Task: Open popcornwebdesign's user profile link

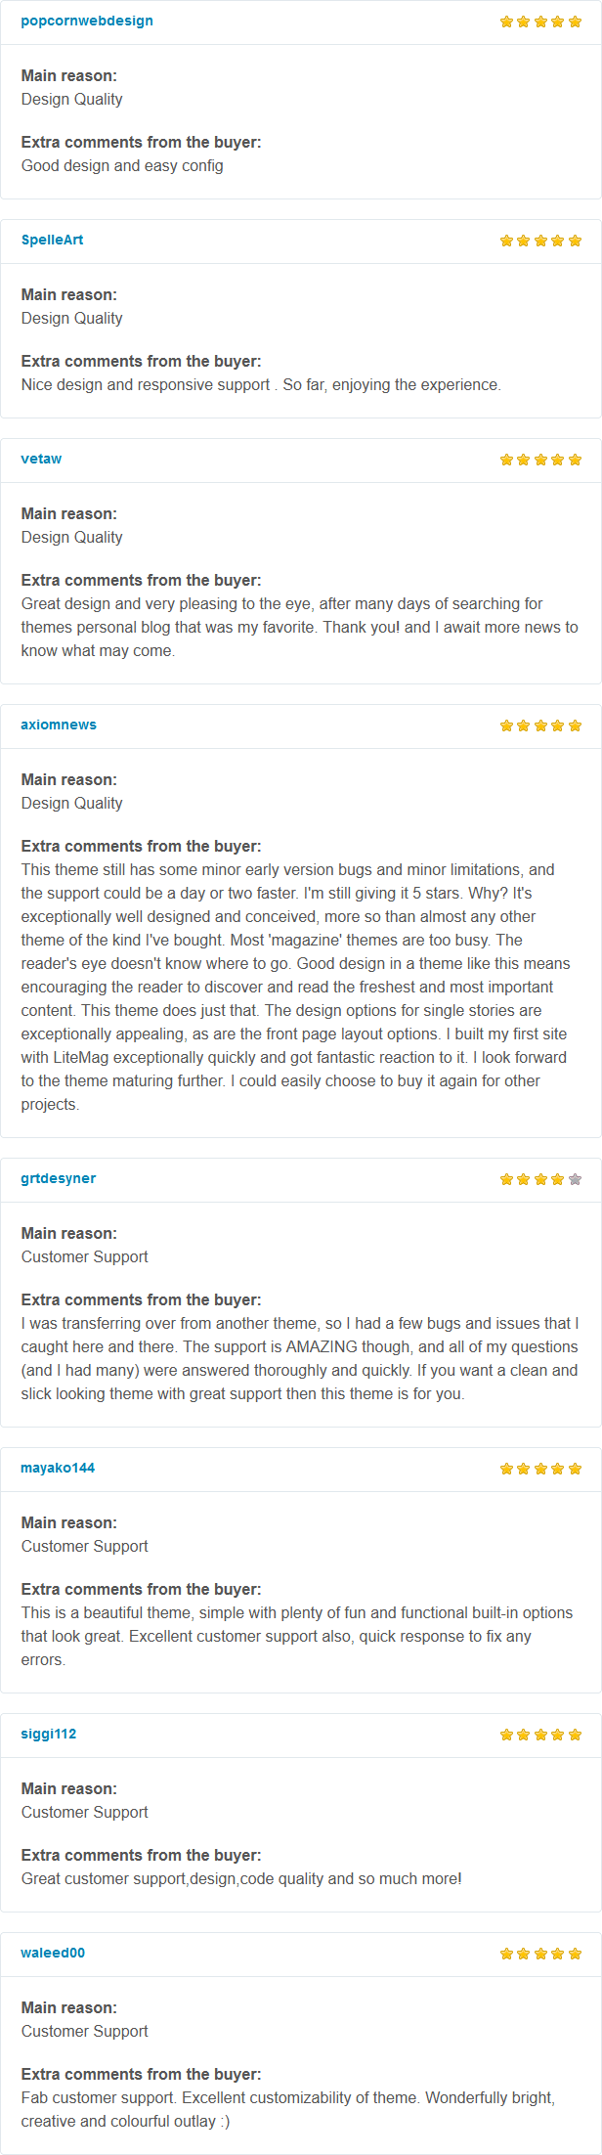Action: click(87, 21)
